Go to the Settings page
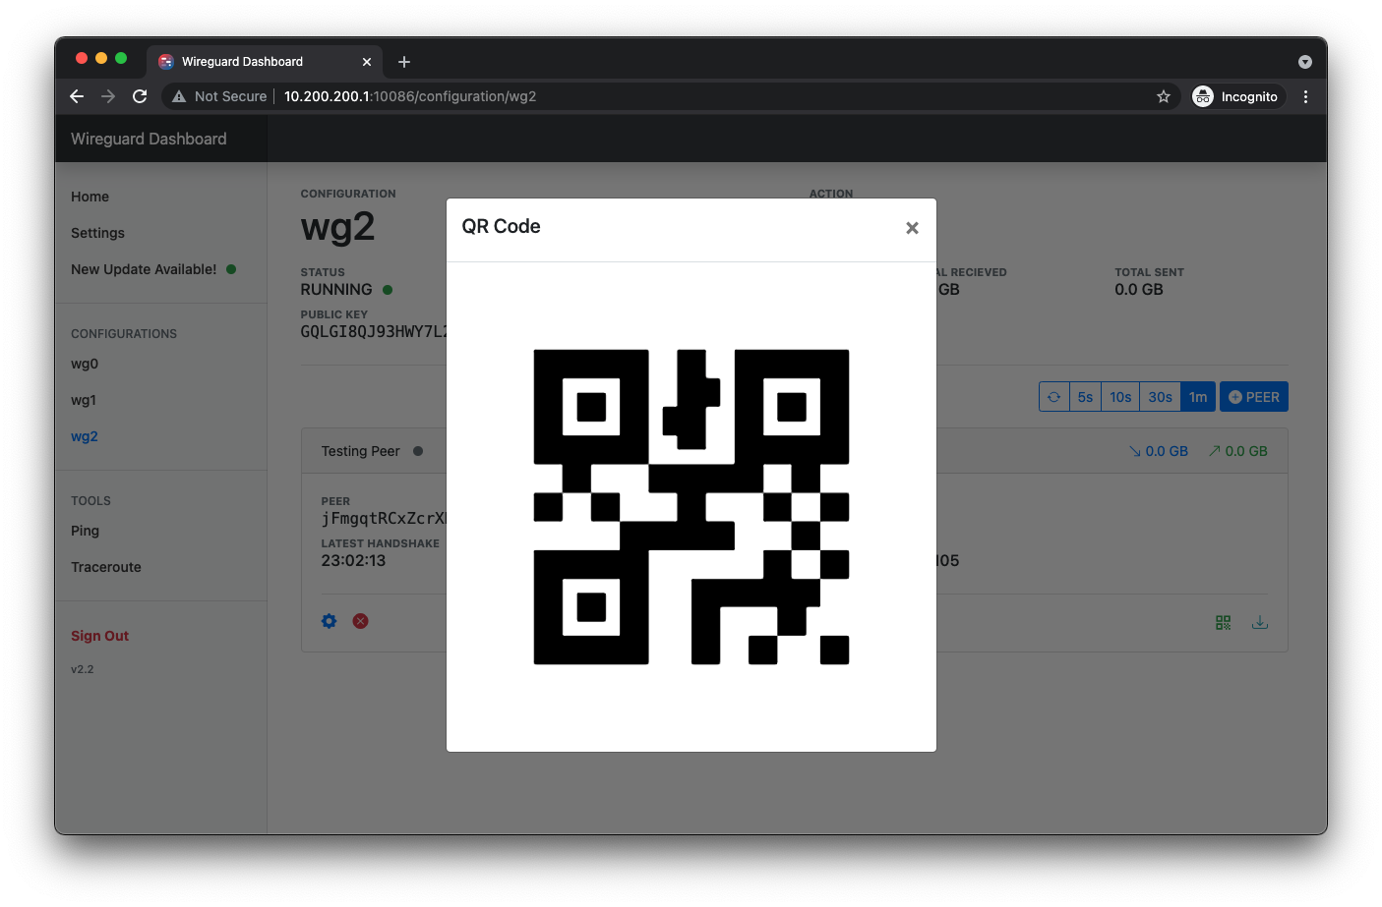The image size is (1382, 907). [97, 233]
